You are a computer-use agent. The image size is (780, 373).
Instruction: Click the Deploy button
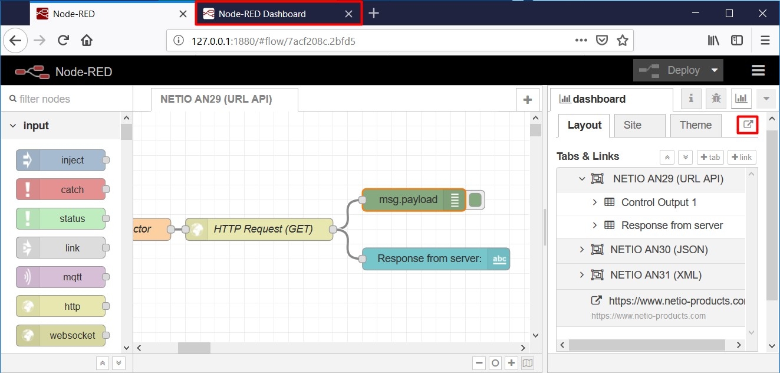[x=669, y=70]
